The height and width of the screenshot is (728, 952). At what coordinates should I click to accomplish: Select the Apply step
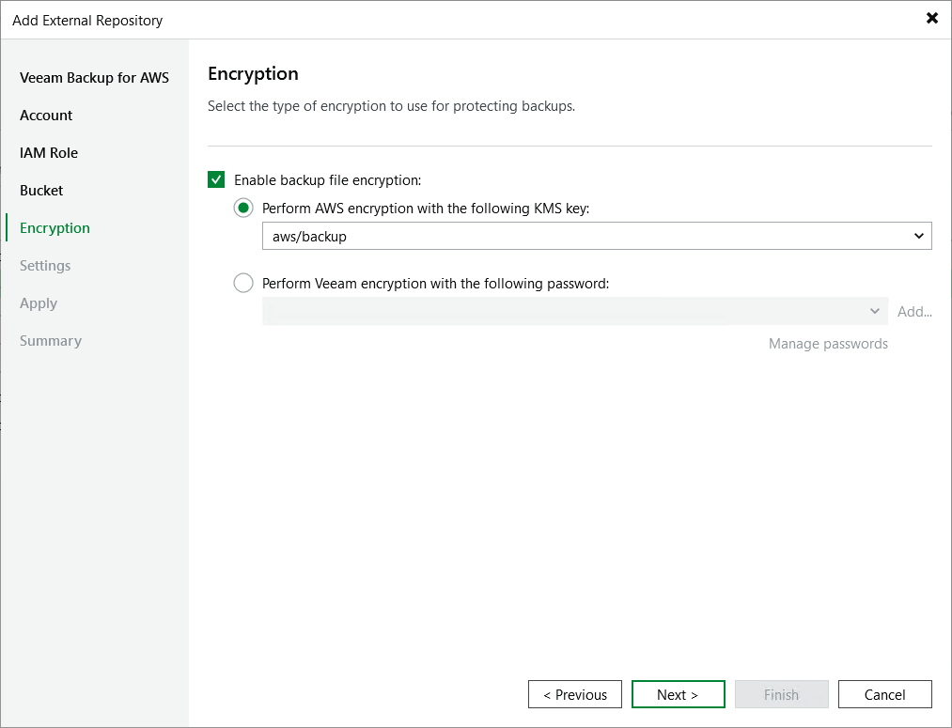click(39, 302)
